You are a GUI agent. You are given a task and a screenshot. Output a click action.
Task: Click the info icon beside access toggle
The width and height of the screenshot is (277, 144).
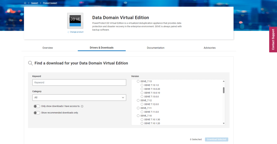pyautogui.click(x=82, y=106)
